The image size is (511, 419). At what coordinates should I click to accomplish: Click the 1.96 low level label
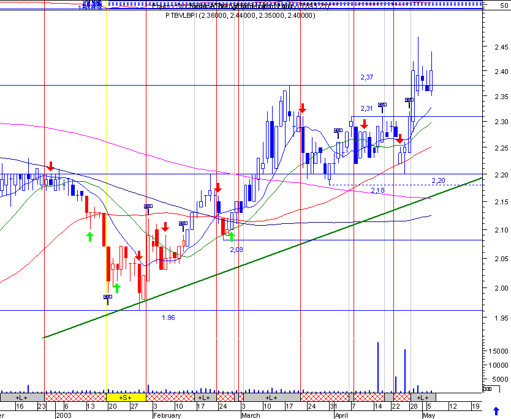[168, 317]
